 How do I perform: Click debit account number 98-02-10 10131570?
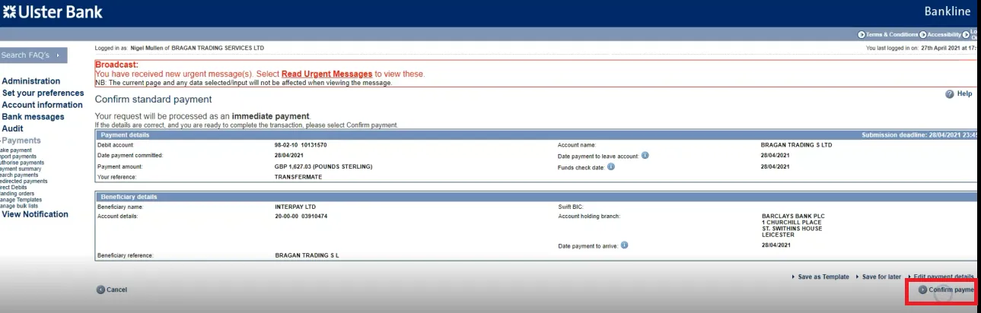tap(301, 144)
